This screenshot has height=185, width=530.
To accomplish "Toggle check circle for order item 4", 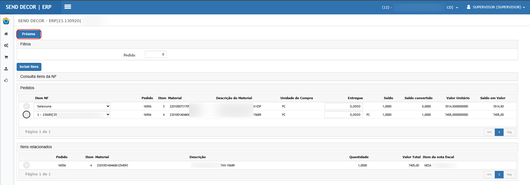I will 26,115.
